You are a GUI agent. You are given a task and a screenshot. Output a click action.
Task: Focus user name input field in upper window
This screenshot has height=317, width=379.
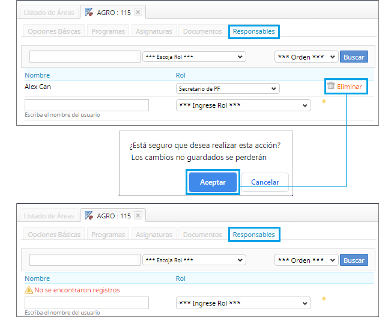[86, 105]
